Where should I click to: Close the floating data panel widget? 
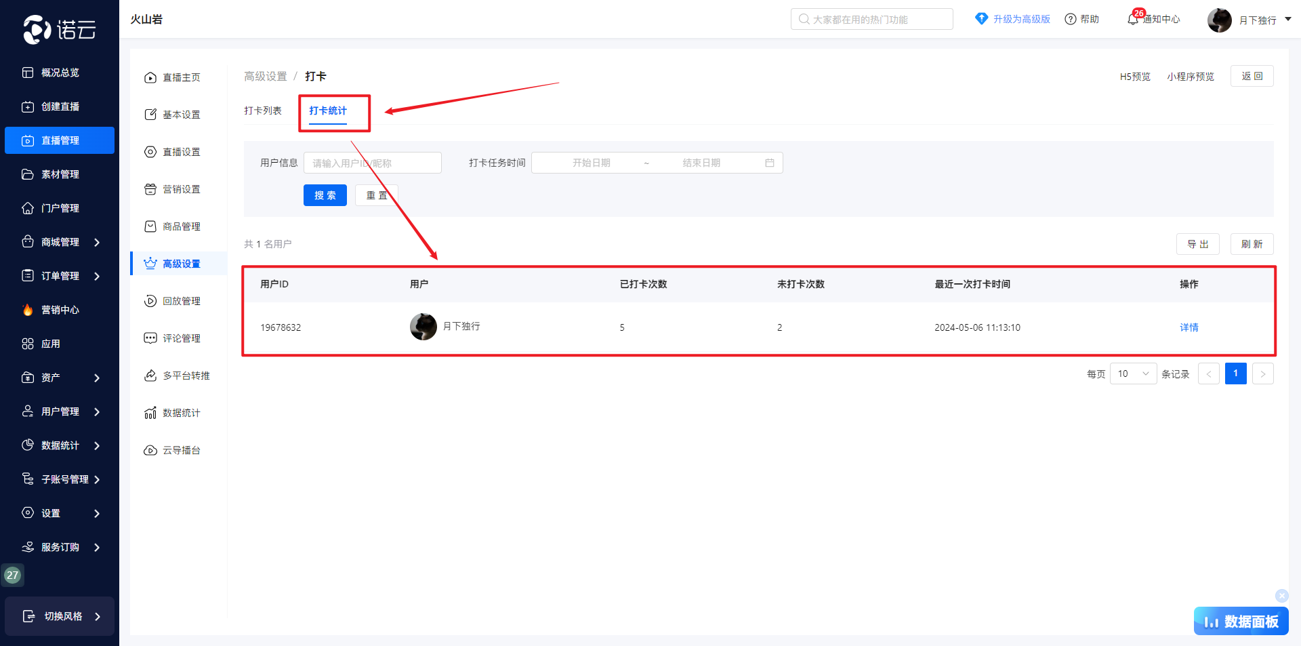1281,596
